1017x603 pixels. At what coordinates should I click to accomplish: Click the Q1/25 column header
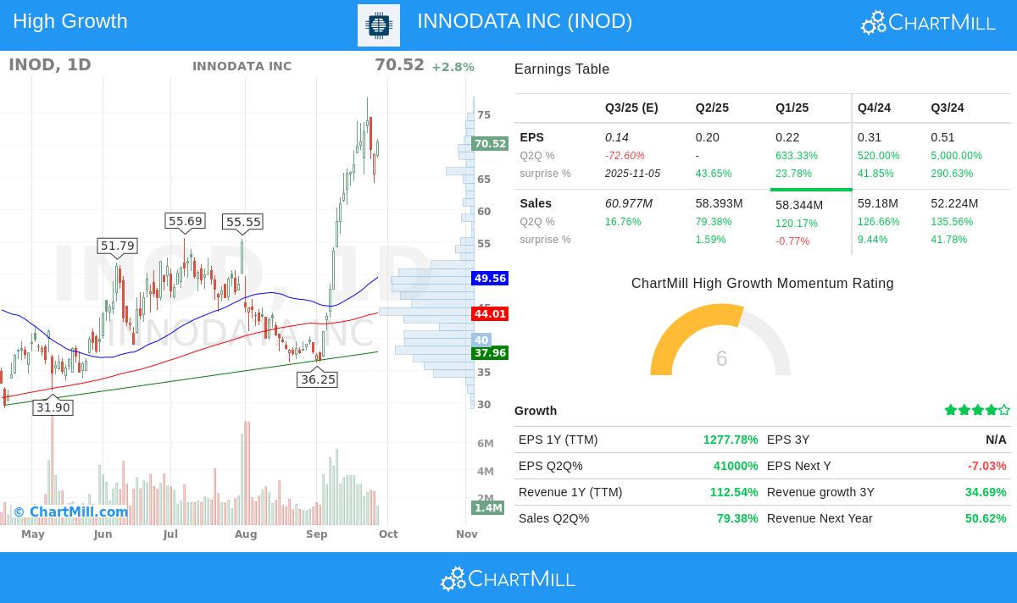click(792, 108)
